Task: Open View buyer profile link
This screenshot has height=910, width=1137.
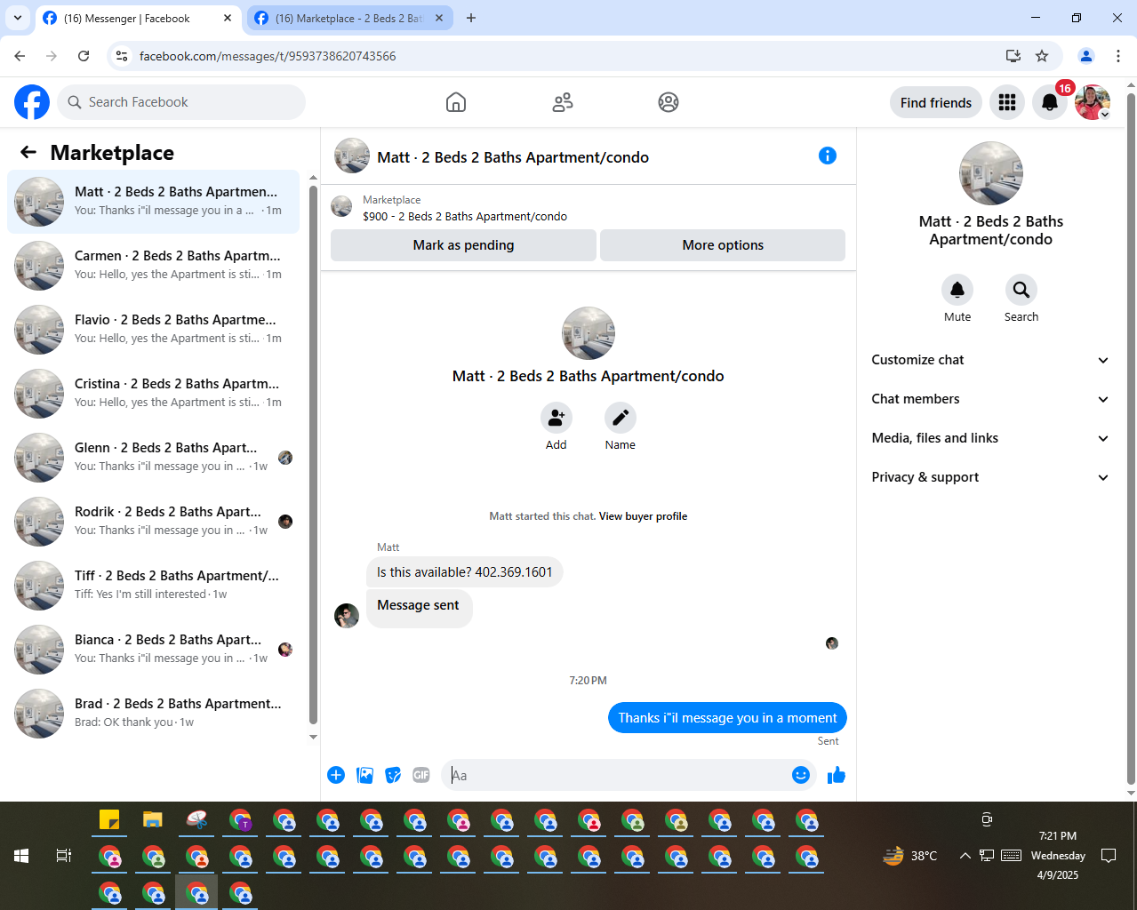Action: click(643, 516)
